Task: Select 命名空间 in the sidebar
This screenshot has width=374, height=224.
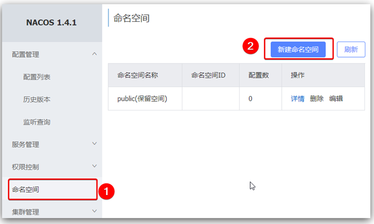Action: coord(53,190)
